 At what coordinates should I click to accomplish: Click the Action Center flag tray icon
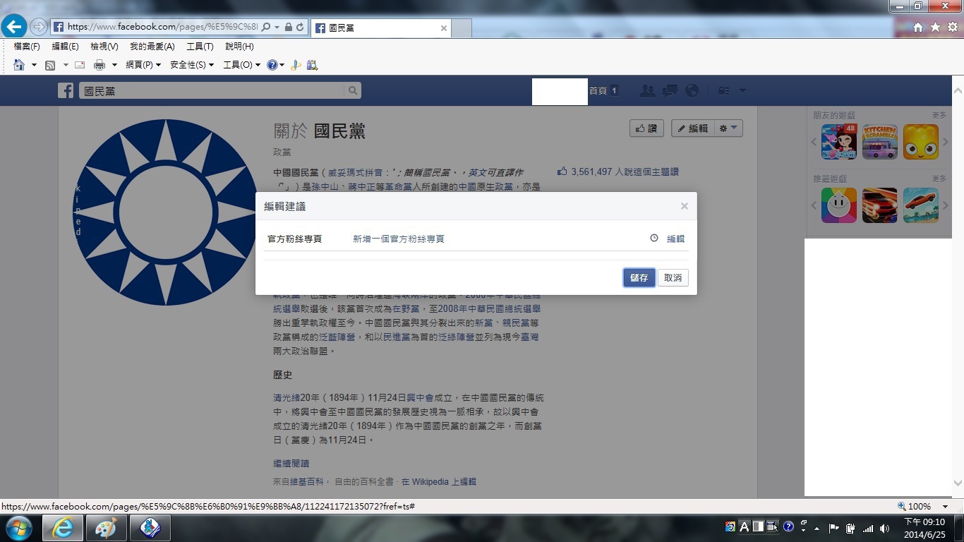833,528
